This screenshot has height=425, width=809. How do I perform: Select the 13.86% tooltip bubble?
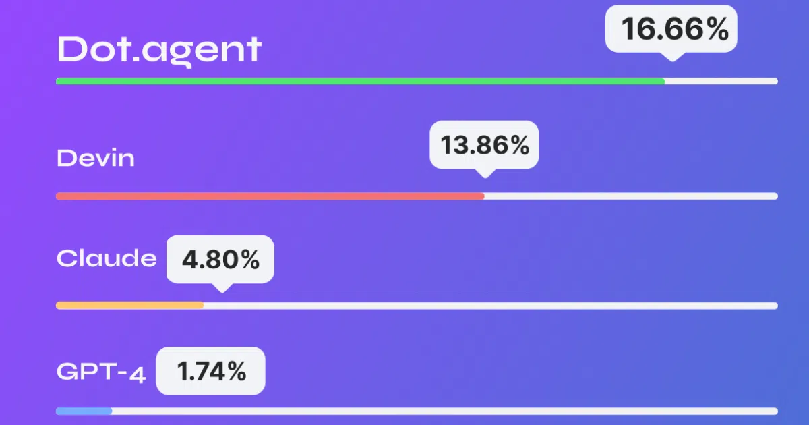(x=484, y=144)
